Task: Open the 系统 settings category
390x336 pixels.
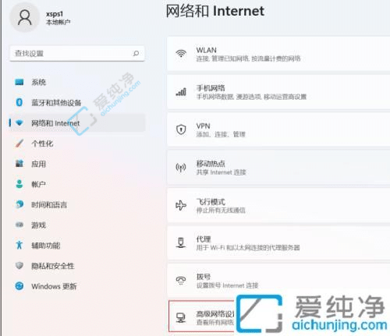Action: tap(77, 82)
